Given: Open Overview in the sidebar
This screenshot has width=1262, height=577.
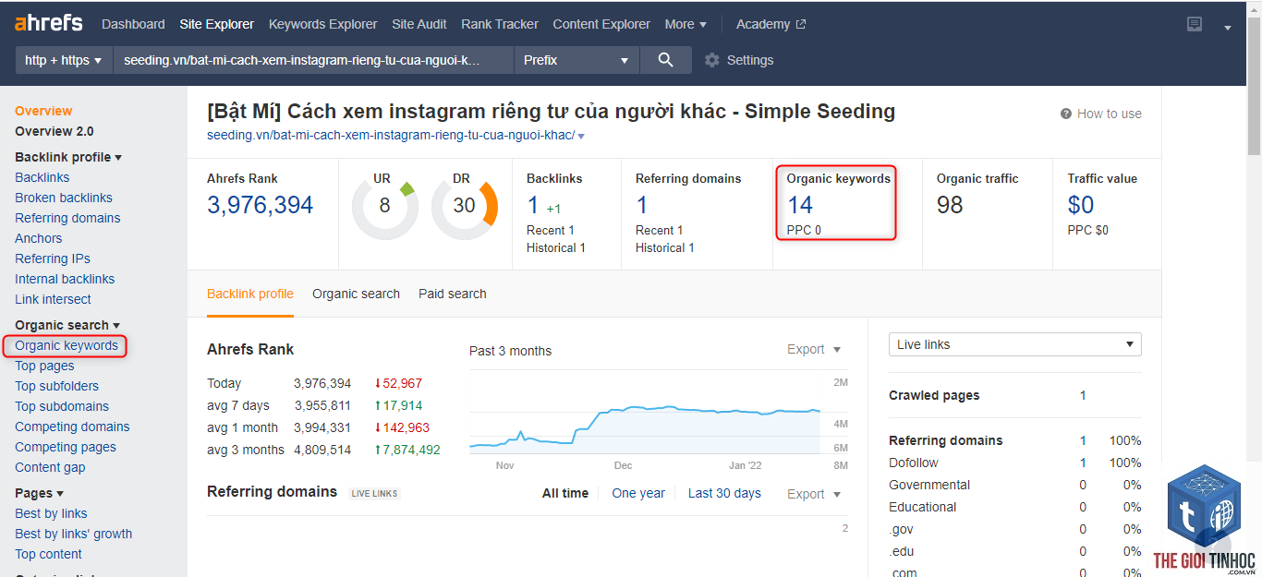Looking at the screenshot, I should (43, 111).
